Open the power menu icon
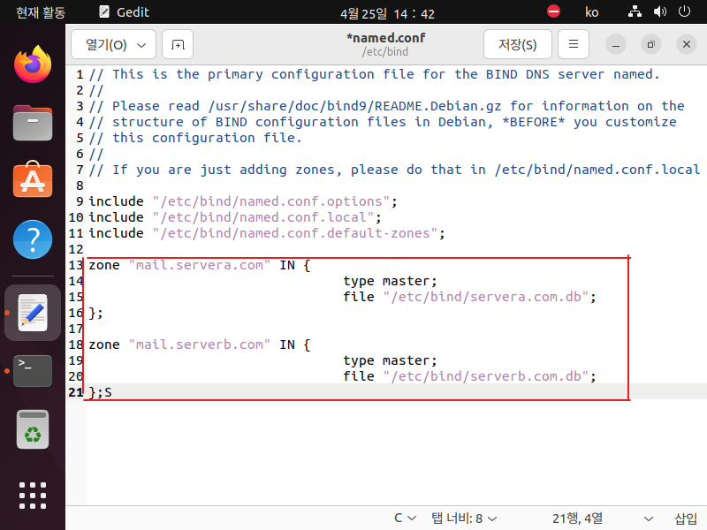 click(684, 11)
